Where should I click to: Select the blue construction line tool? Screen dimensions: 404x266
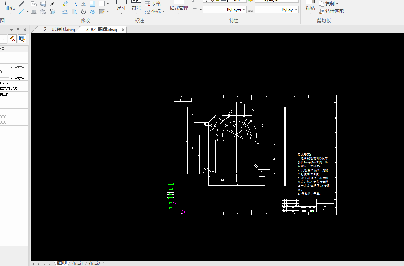tap(21, 11)
